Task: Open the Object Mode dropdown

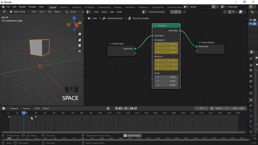Action: (x=19, y=12)
